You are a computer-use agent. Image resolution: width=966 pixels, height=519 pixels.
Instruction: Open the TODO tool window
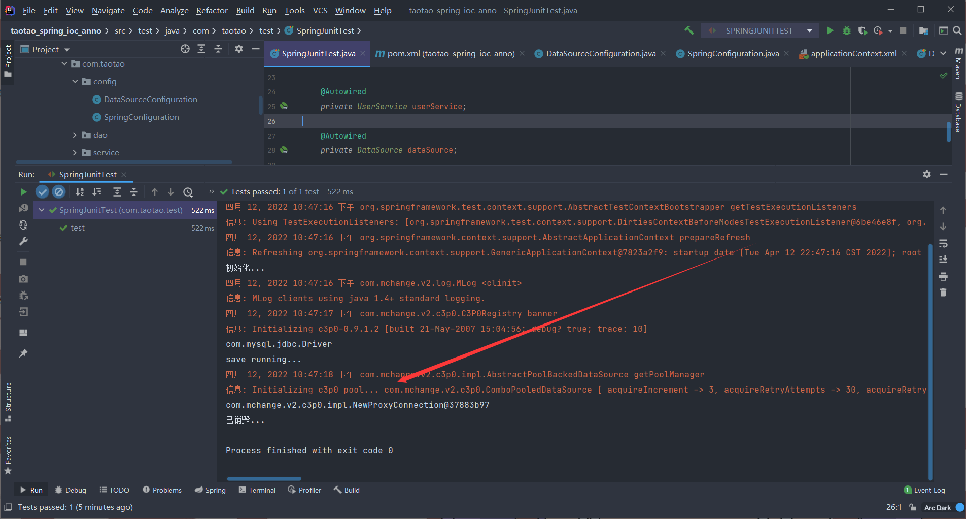coord(115,490)
